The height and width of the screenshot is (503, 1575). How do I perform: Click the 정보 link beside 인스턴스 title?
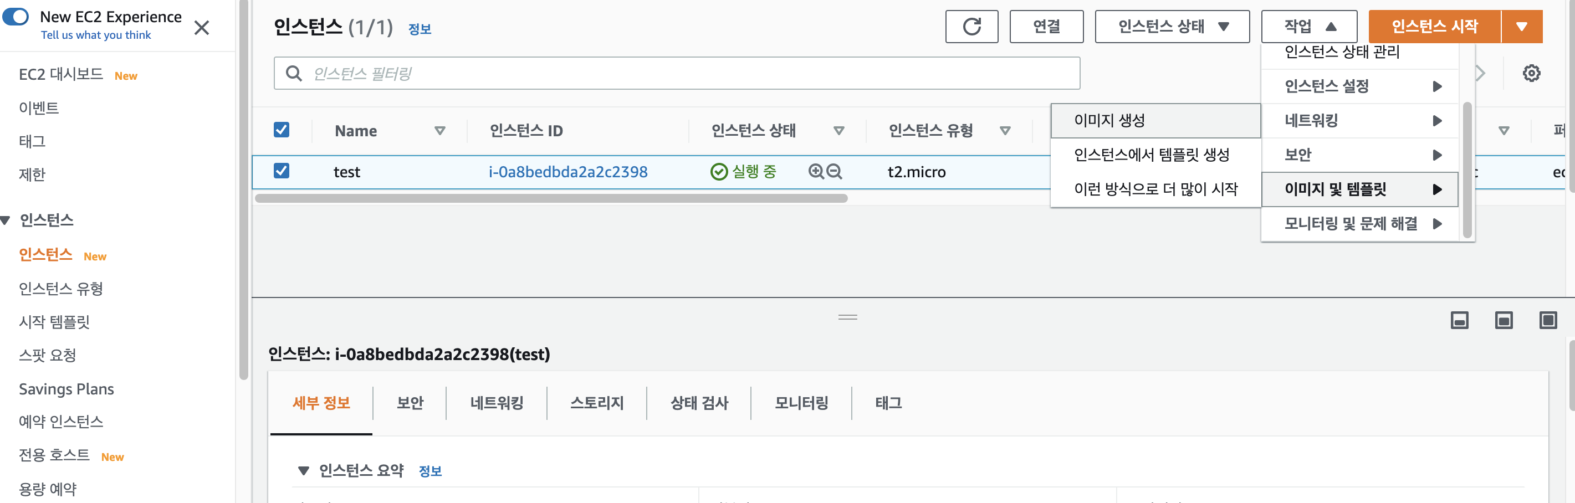pos(420,29)
